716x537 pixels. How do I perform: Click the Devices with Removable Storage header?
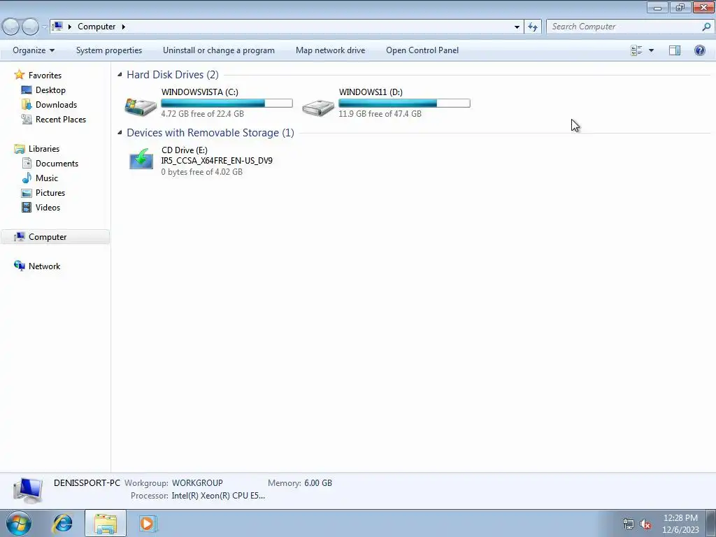coord(210,132)
